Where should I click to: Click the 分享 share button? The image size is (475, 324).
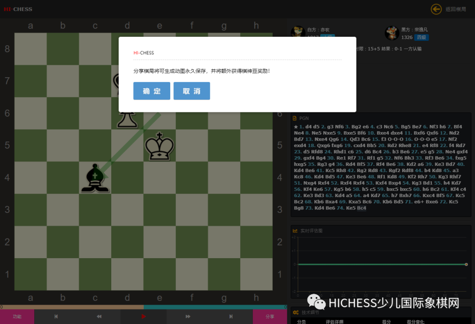point(269,316)
